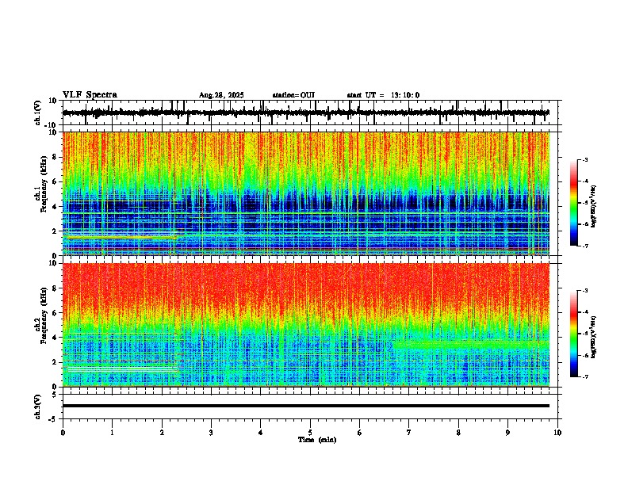This screenshot has height=485, width=628.
Task: Click the '8' frequency tick of ch.1 spectrogram
Action: coord(55,157)
